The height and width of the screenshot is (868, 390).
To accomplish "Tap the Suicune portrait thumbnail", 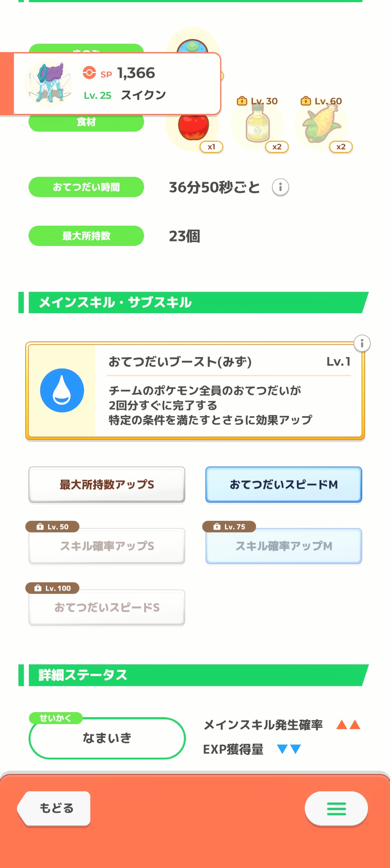I will coord(48,84).
